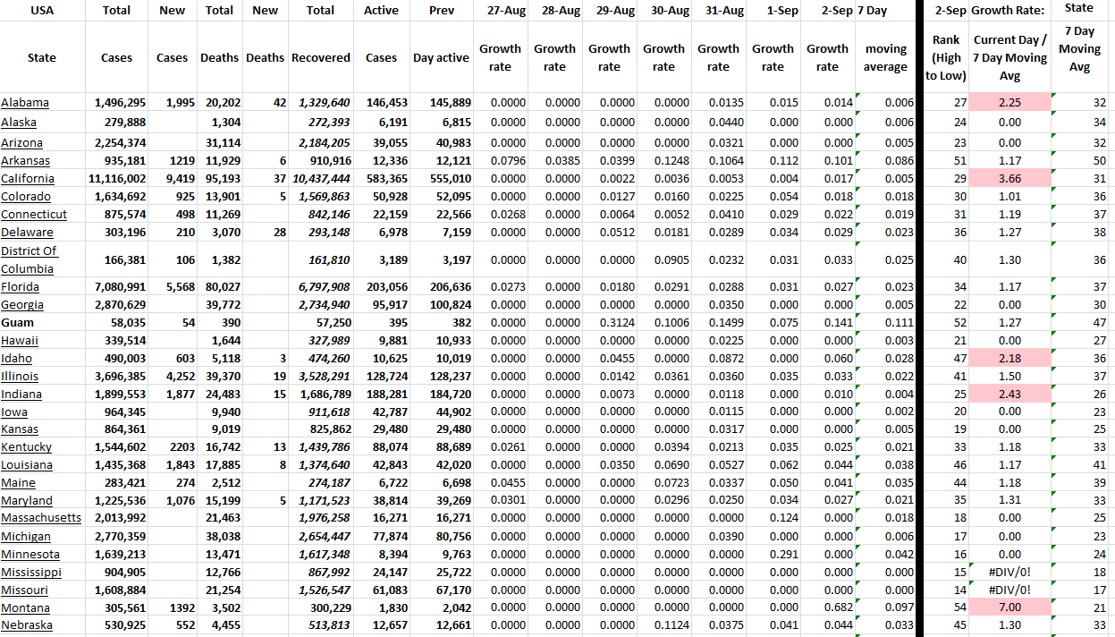This screenshot has width=1115, height=637.
Task: Select California's pink 3.66 growth cell
Action: [1009, 178]
